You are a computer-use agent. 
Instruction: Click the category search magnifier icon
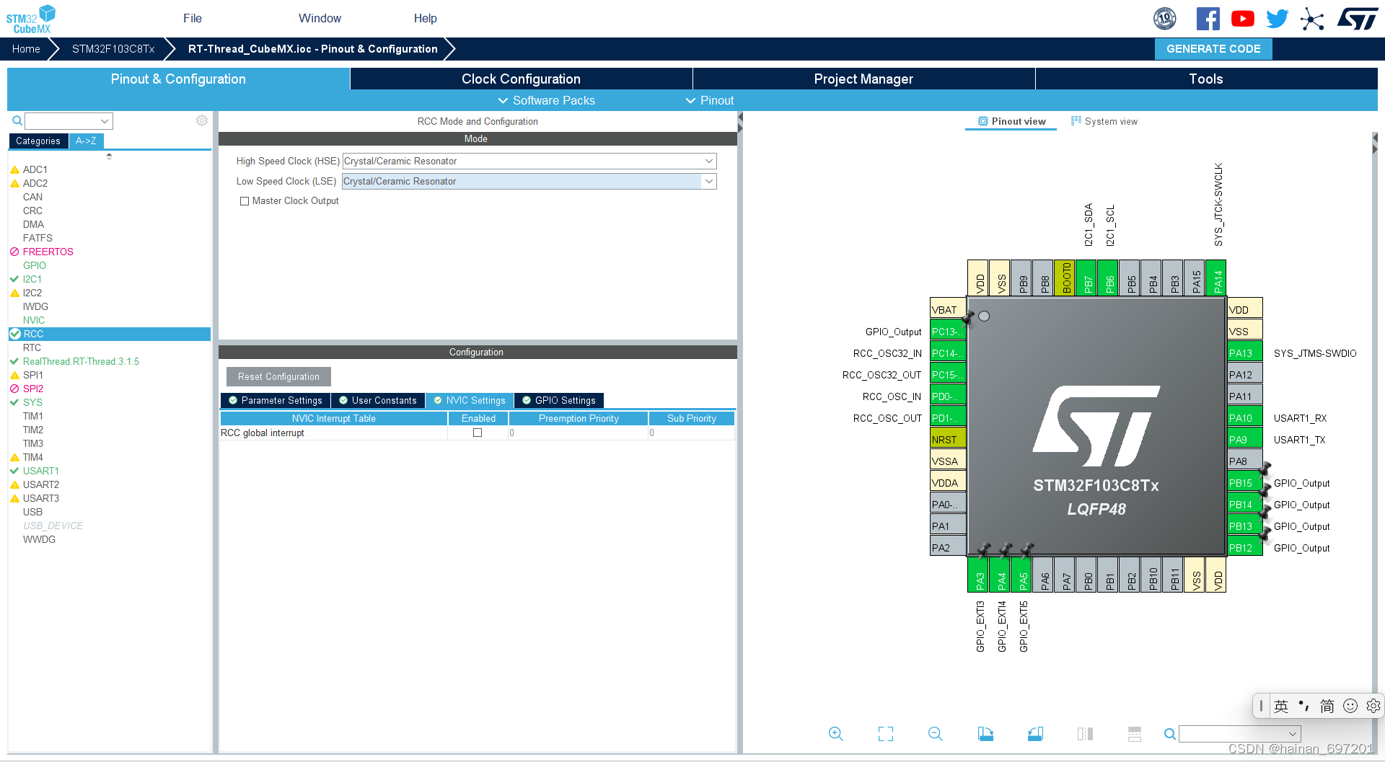(x=17, y=120)
